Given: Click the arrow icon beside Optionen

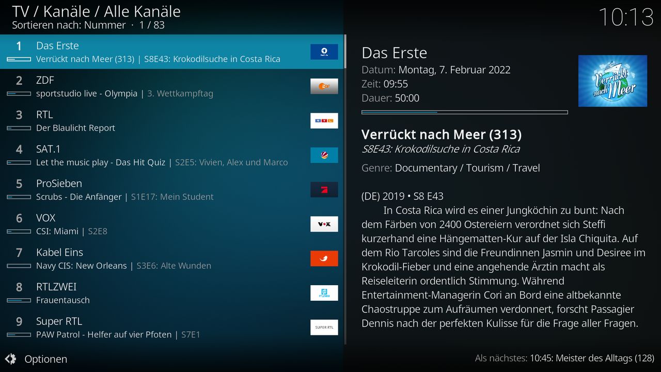Looking at the screenshot, I should pos(10,359).
